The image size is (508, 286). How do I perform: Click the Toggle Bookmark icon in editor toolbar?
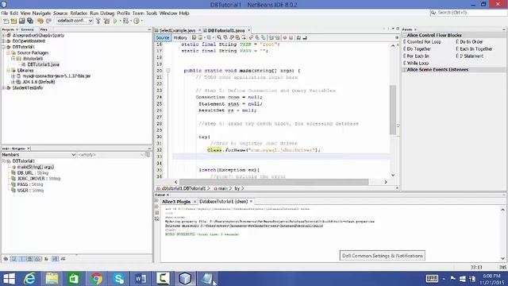(x=264, y=38)
